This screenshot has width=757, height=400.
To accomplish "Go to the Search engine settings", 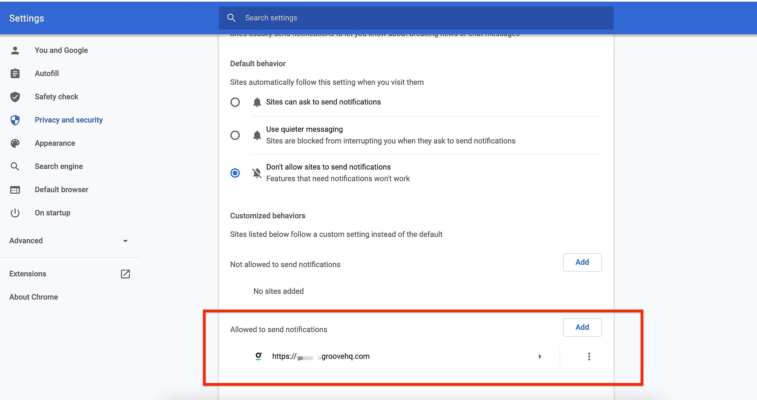I will pyautogui.click(x=59, y=166).
